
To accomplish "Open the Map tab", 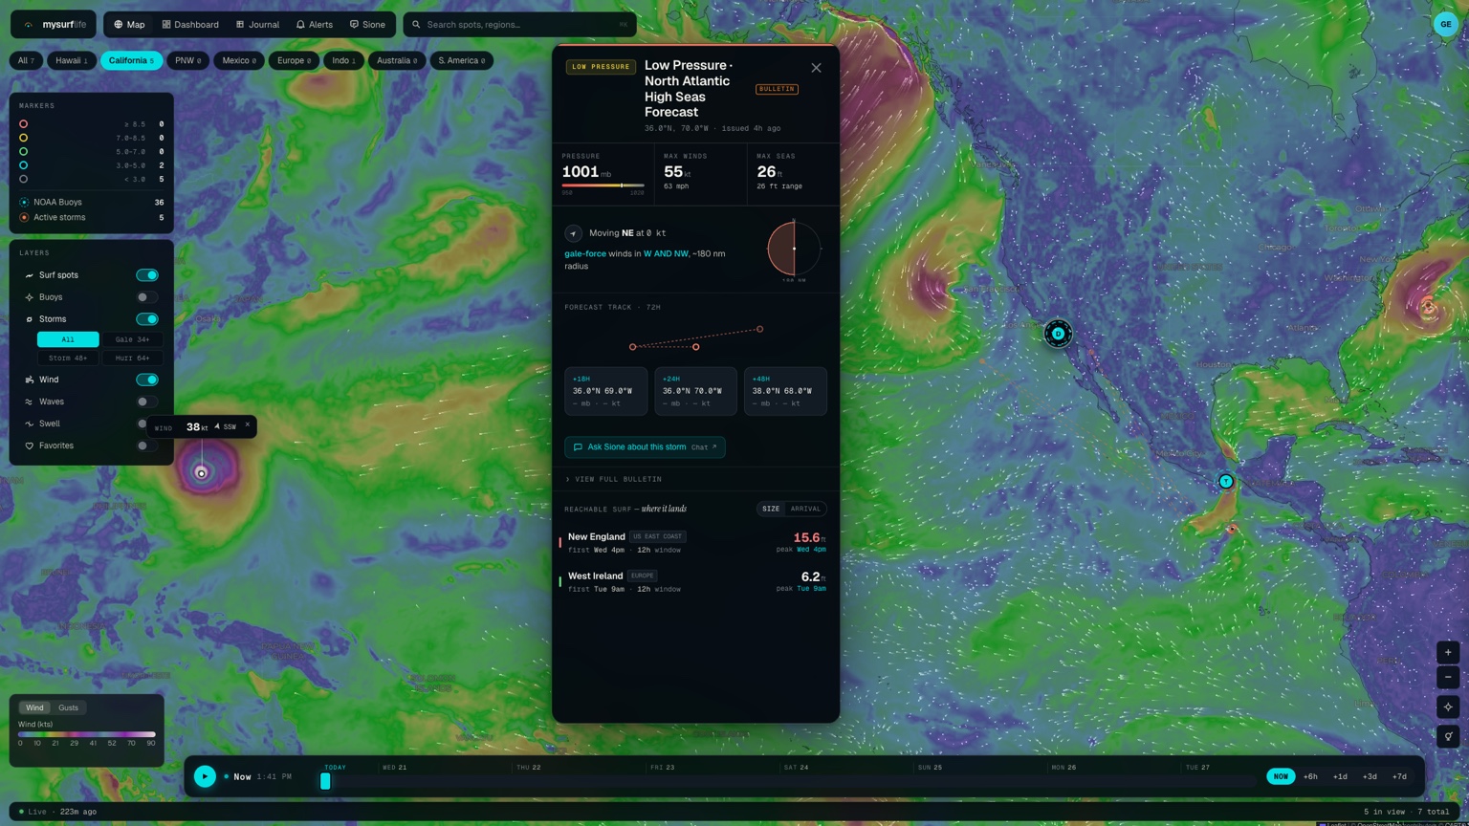I will (129, 24).
